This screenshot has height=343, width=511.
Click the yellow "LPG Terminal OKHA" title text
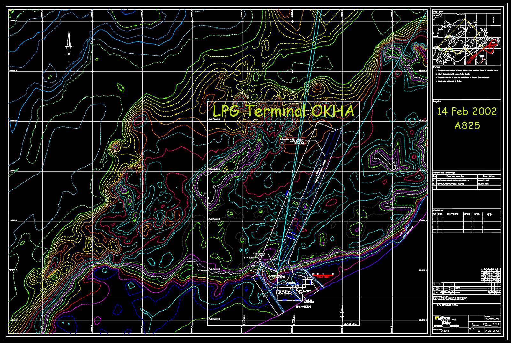[x=284, y=111]
